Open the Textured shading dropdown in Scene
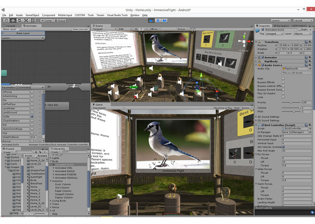The height and width of the screenshot is (224, 315). point(104,29)
